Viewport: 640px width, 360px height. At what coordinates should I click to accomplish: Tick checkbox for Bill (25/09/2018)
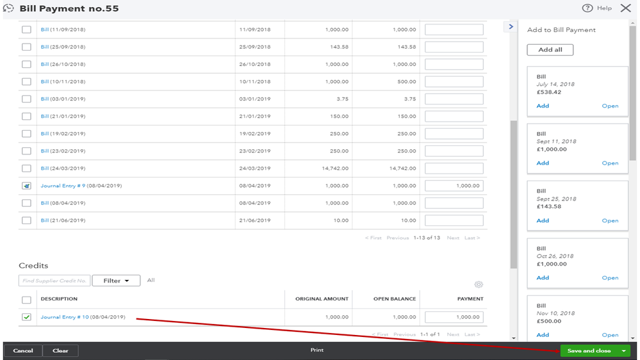(x=26, y=47)
